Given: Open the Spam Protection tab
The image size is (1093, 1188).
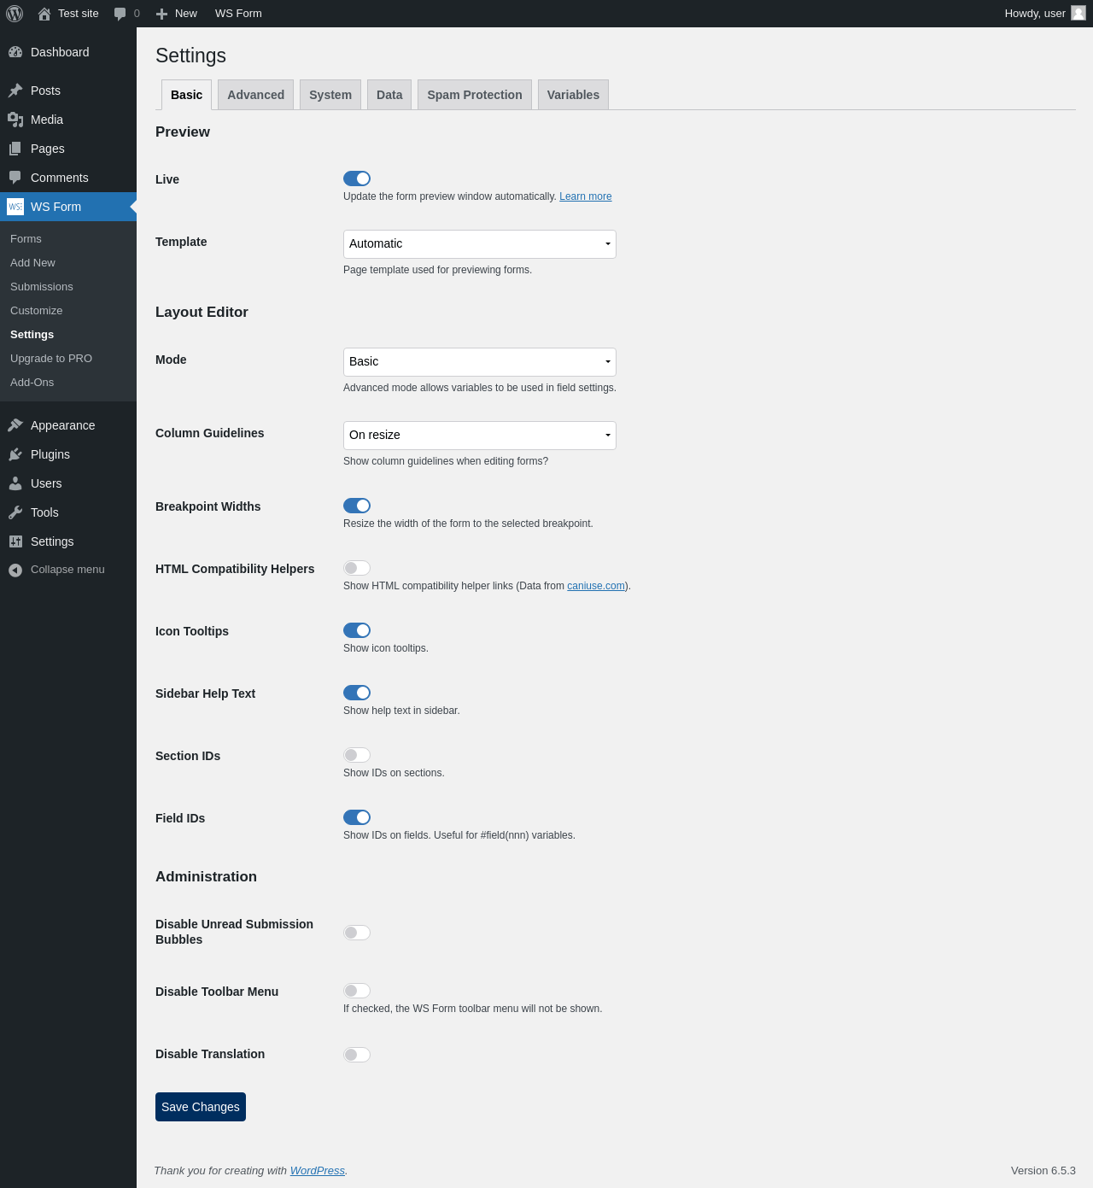Looking at the screenshot, I should coord(475,95).
